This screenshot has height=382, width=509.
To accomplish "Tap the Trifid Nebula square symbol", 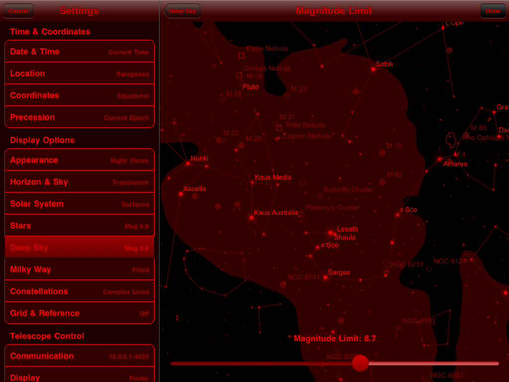I will point(279,127).
